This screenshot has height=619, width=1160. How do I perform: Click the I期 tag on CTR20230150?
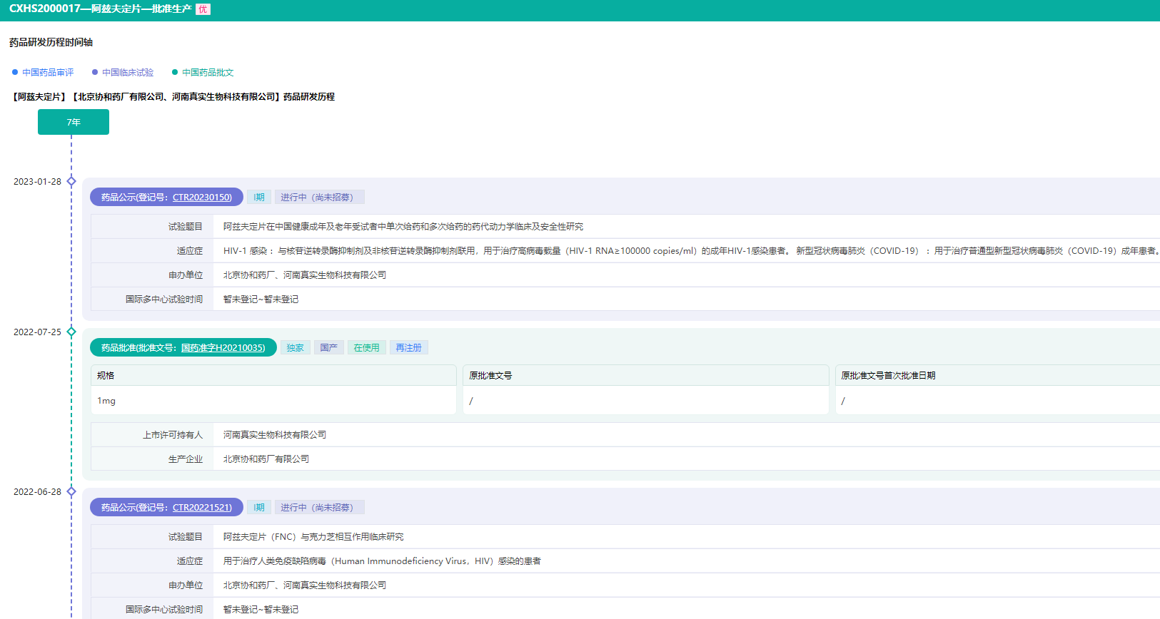[x=259, y=198]
